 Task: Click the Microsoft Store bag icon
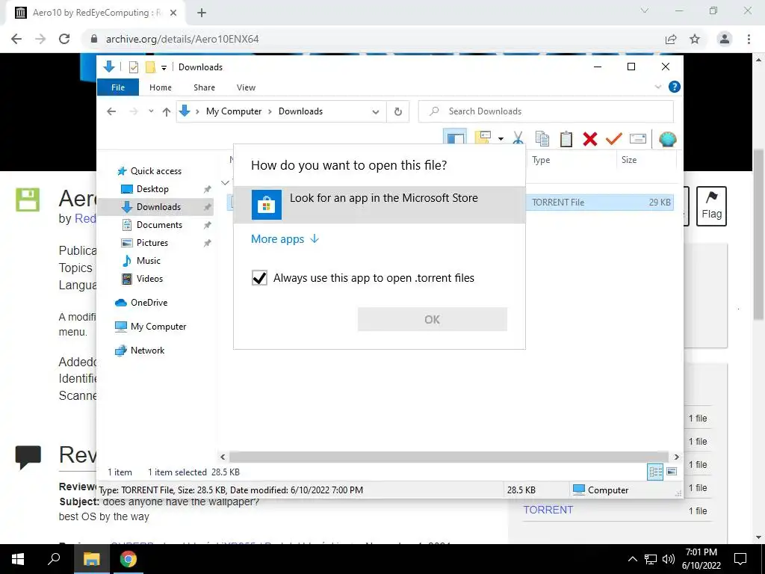[x=267, y=205]
